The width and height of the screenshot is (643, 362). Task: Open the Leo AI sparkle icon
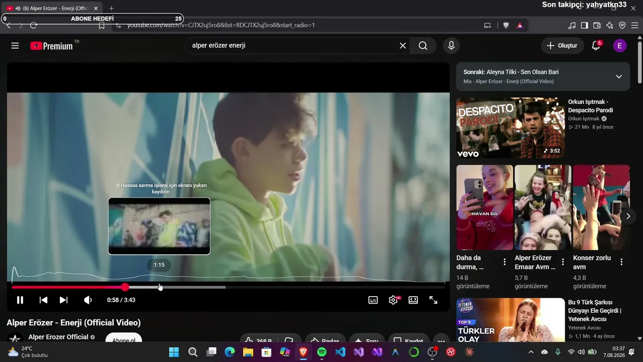pyautogui.click(x=609, y=25)
